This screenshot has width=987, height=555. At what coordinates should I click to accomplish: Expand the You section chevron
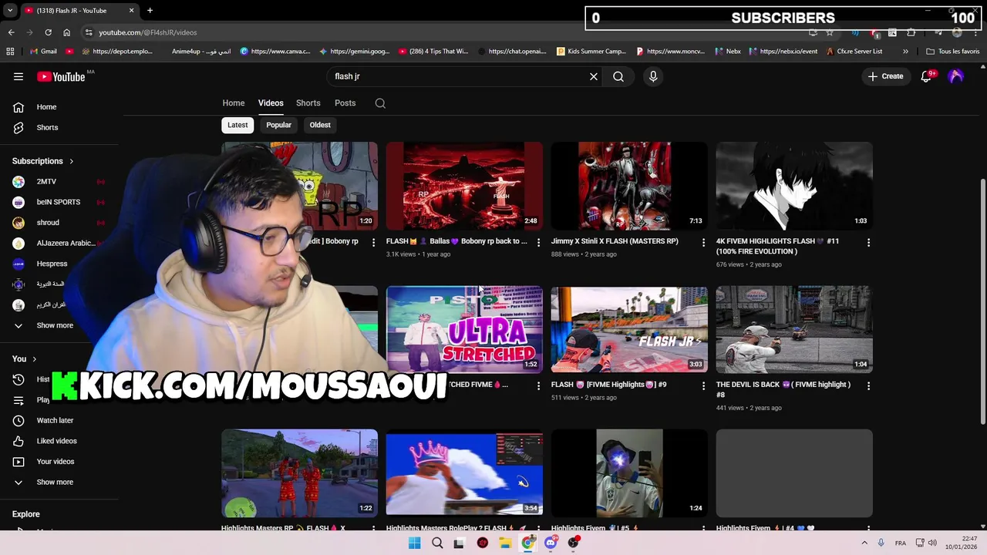[34, 359]
